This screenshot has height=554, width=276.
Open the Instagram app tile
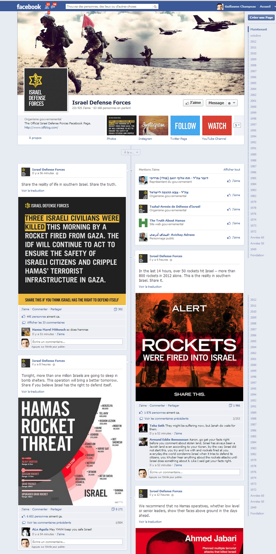point(153,125)
